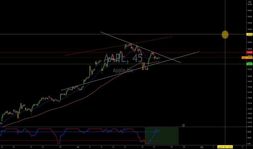The height and width of the screenshot is (149, 253).
Task: Click the 154.00 price axis label
Action: pyautogui.click(x=250, y=29)
